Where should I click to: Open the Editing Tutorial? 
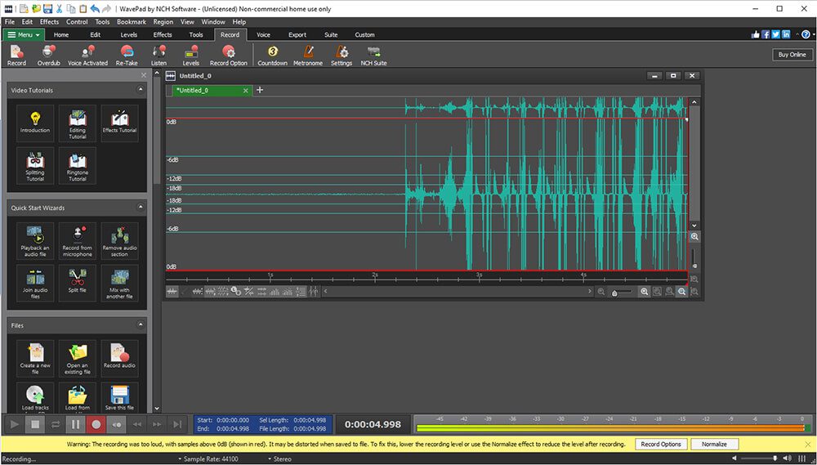point(77,123)
